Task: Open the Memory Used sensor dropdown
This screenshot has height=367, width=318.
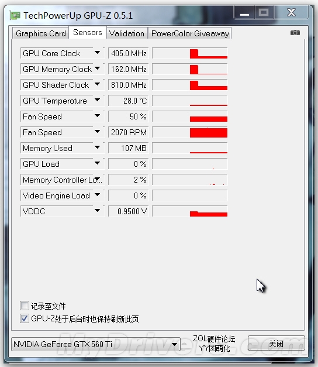Action: tap(98, 148)
